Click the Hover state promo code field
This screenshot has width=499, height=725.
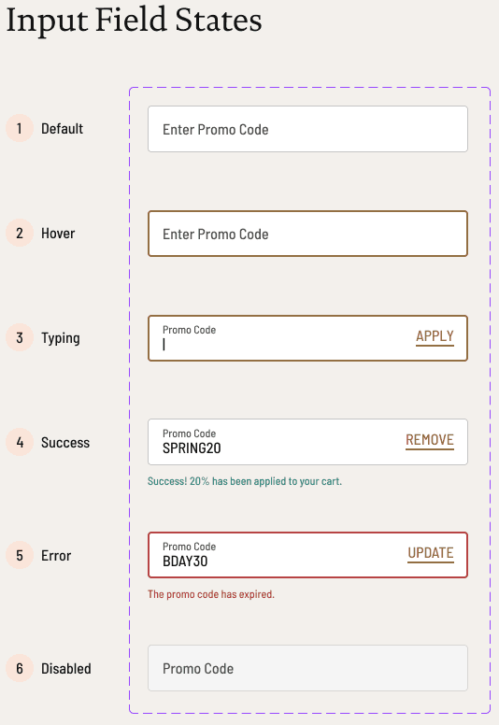307,234
